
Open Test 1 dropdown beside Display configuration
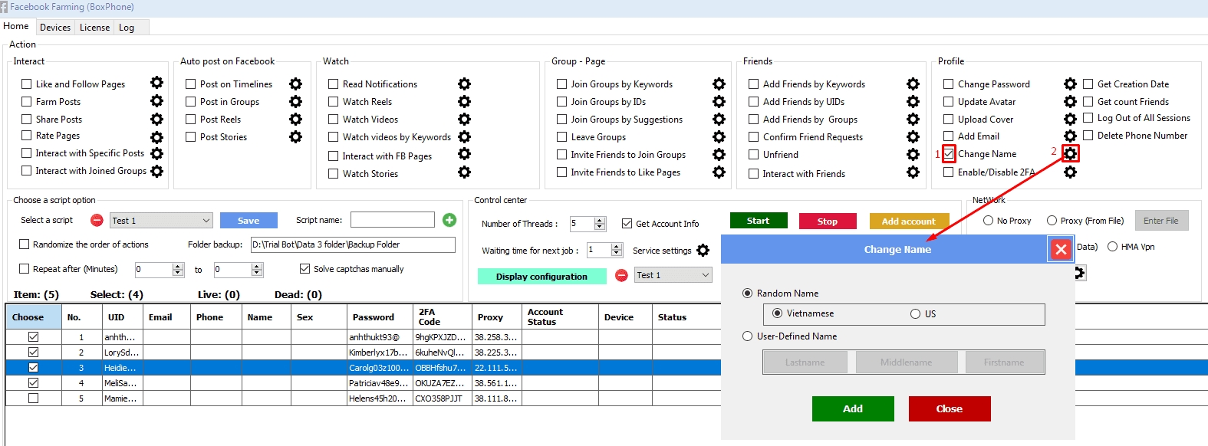[673, 274]
